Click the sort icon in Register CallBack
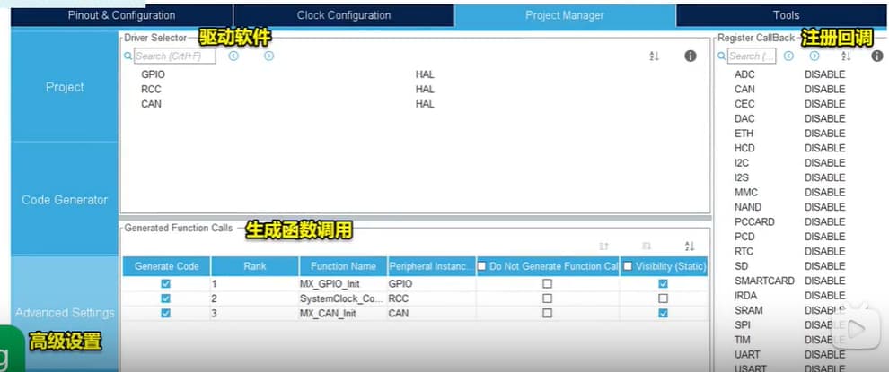Image resolution: width=889 pixels, height=372 pixels. tap(845, 56)
